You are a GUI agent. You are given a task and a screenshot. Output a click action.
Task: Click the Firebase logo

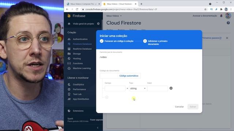pos(76,16)
